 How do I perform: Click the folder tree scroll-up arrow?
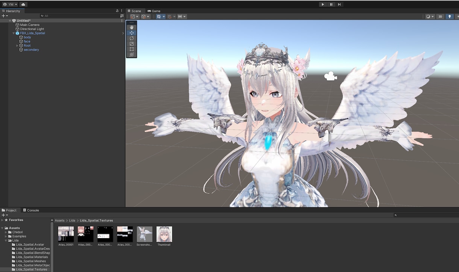click(52, 220)
